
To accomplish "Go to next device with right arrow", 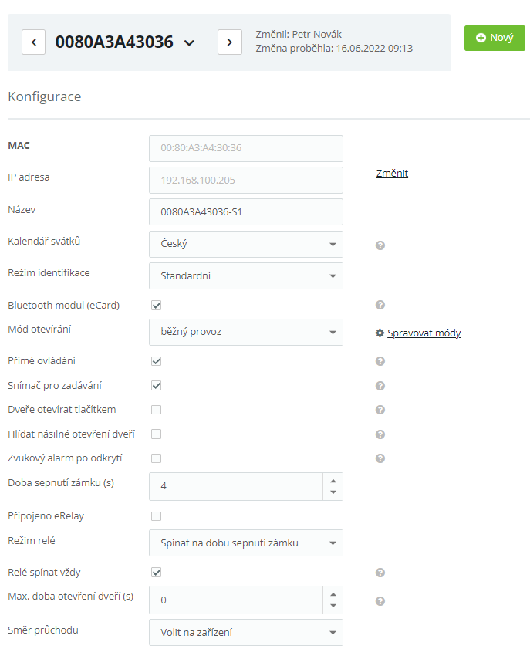I will 230,42.
